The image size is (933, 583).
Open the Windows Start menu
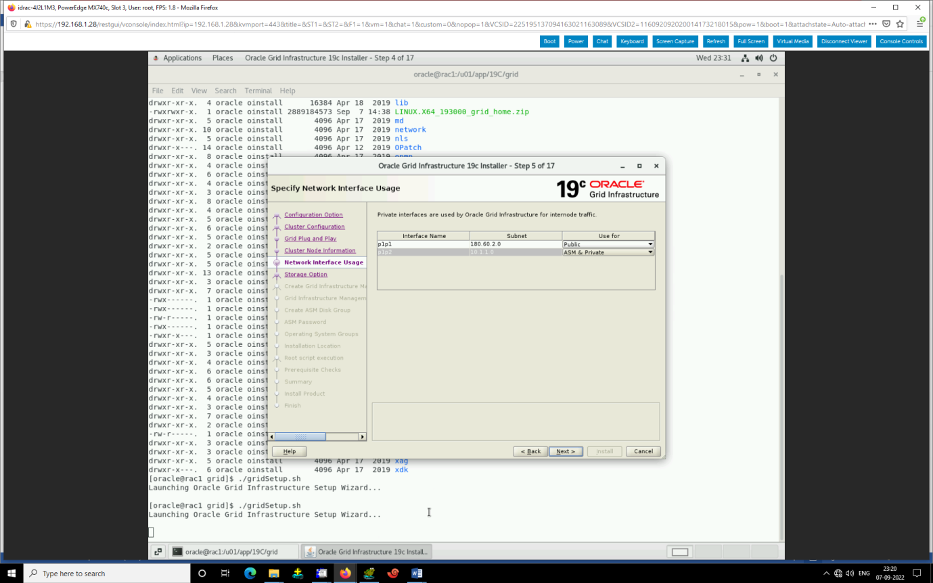click(12, 573)
